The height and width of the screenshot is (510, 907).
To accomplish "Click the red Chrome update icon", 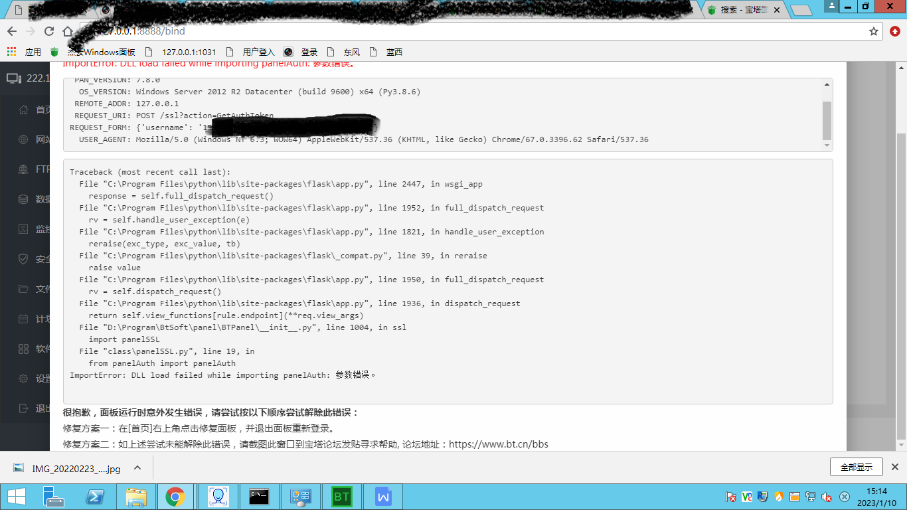I will [895, 31].
